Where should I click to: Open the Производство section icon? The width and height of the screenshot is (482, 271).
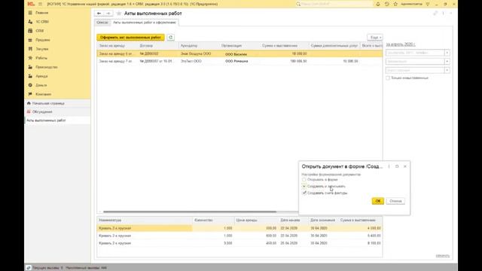click(30, 67)
